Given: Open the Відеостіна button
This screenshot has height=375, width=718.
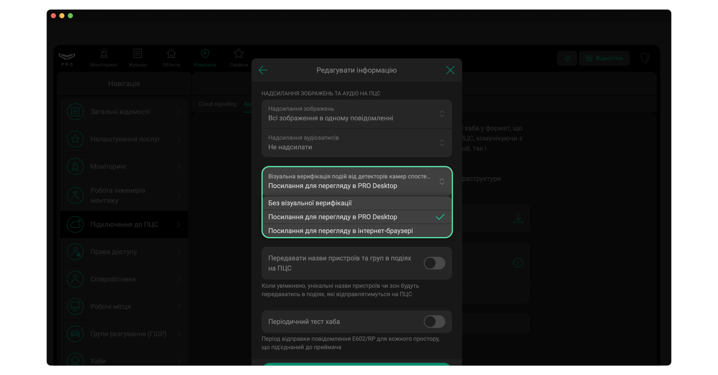Looking at the screenshot, I should (x=604, y=58).
